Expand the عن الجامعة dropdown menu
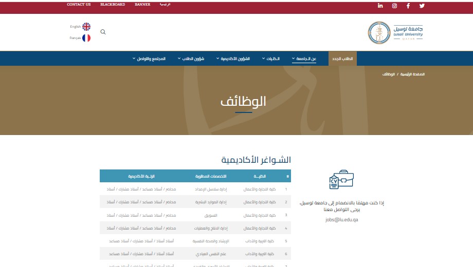This screenshot has width=473, height=267. click(x=304, y=59)
